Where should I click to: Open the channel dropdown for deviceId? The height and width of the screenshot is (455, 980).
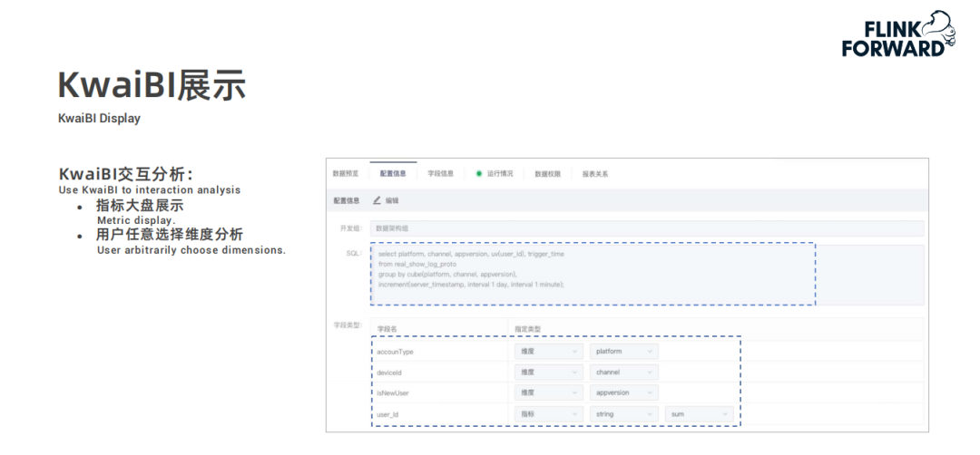pos(623,372)
